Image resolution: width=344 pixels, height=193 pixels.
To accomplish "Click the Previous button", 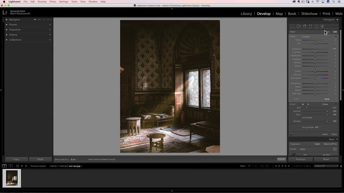I will tap(300, 159).
